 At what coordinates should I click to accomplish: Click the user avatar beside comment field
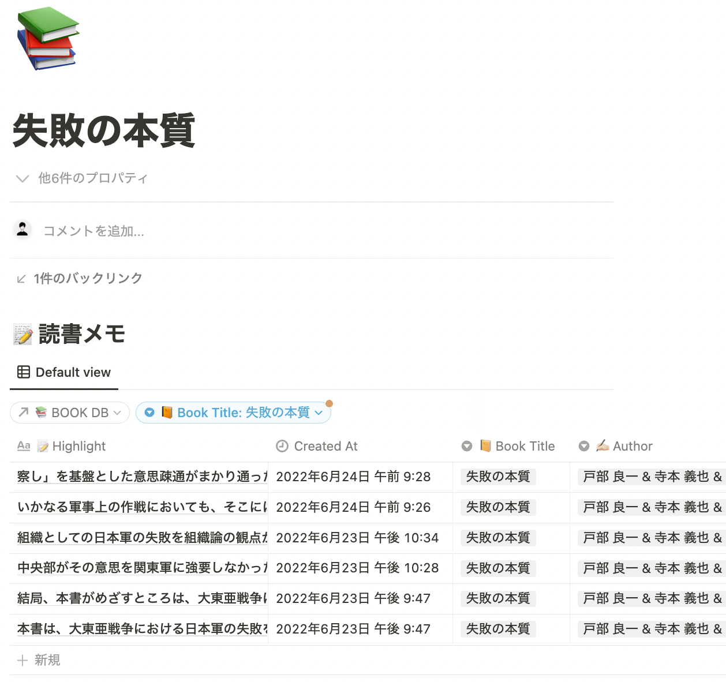23,230
